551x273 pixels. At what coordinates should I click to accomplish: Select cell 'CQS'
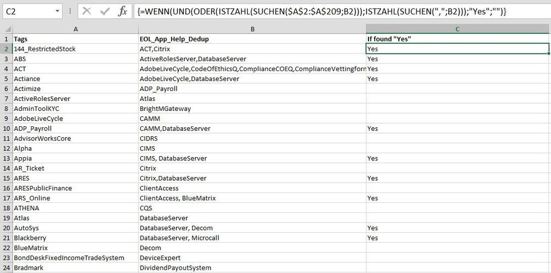coord(252,208)
